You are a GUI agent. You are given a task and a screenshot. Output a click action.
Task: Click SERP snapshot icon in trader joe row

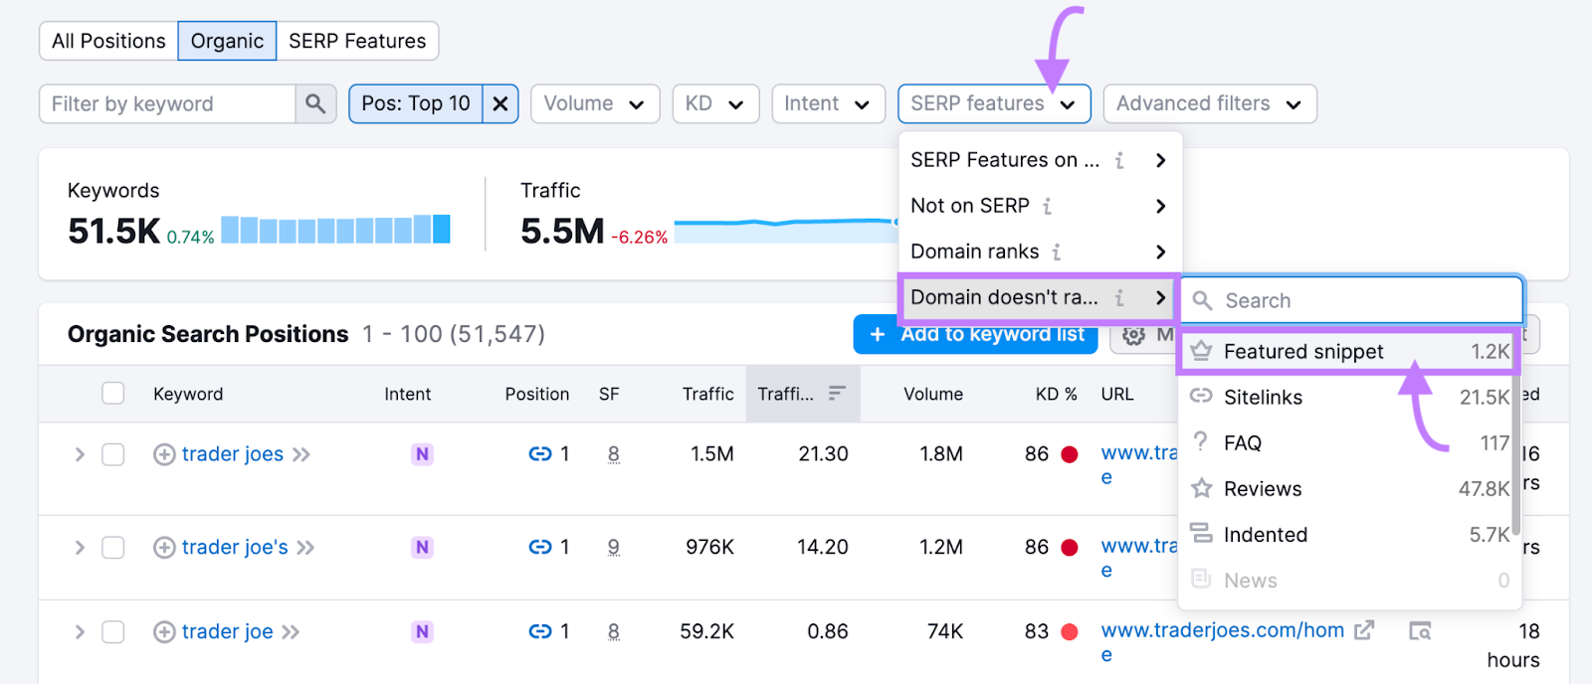(x=1420, y=631)
